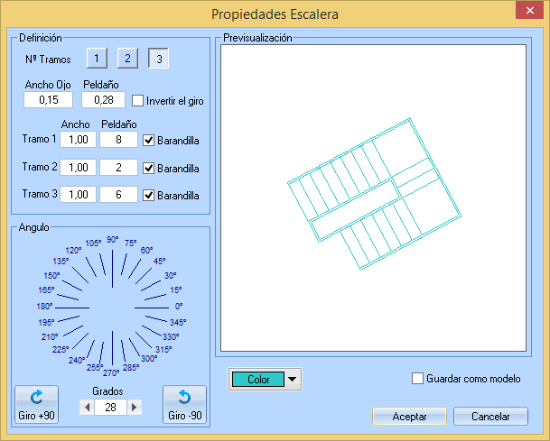
Task: Open the Color dropdown arrow
Action: click(293, 380)
